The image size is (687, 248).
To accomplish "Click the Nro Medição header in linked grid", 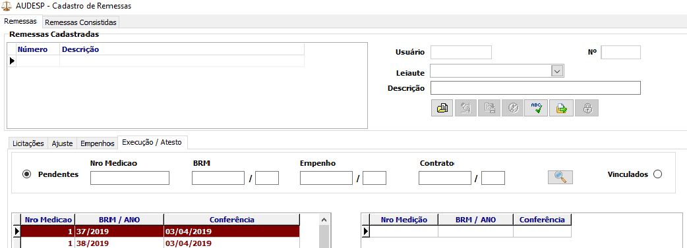I will click(x=404, y=220).
